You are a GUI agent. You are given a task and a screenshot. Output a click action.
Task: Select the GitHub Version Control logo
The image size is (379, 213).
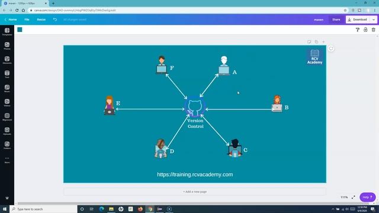coord(195,107)
